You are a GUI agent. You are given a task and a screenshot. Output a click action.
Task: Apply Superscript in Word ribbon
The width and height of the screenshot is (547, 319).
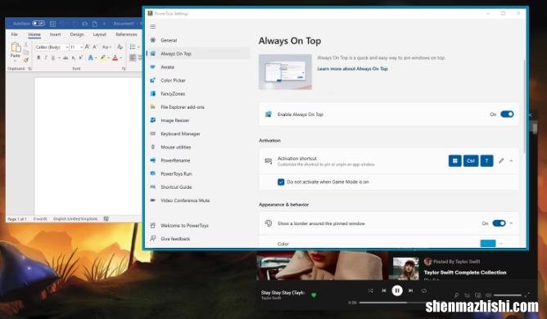pyautogui.click(x=80, y=57)
